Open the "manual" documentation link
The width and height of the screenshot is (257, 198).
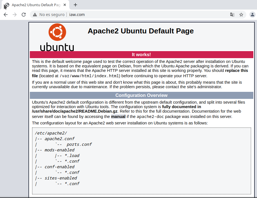[118, 117]
